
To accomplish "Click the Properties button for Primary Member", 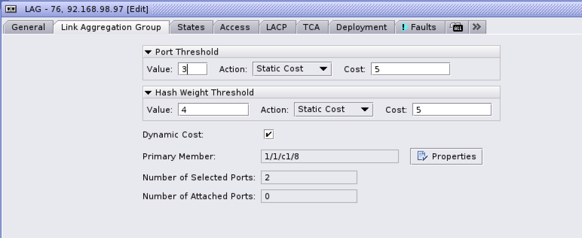I will click(446, 156).
